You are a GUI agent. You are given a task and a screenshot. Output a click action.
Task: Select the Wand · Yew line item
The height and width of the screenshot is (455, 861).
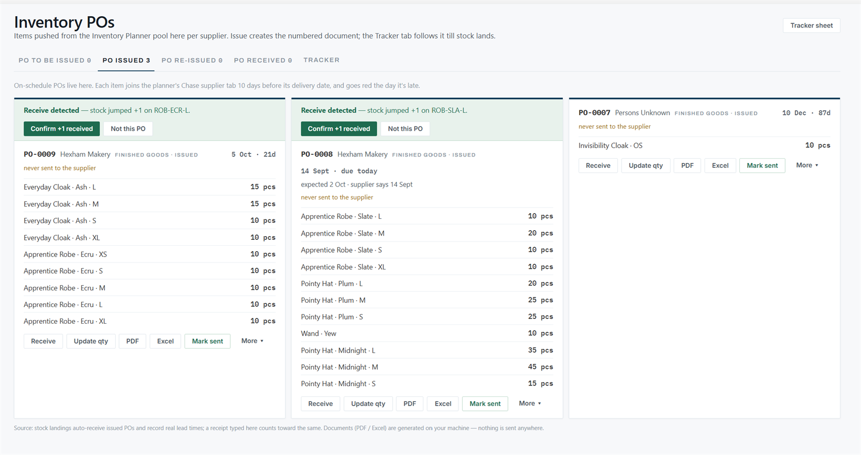point(427,333)
